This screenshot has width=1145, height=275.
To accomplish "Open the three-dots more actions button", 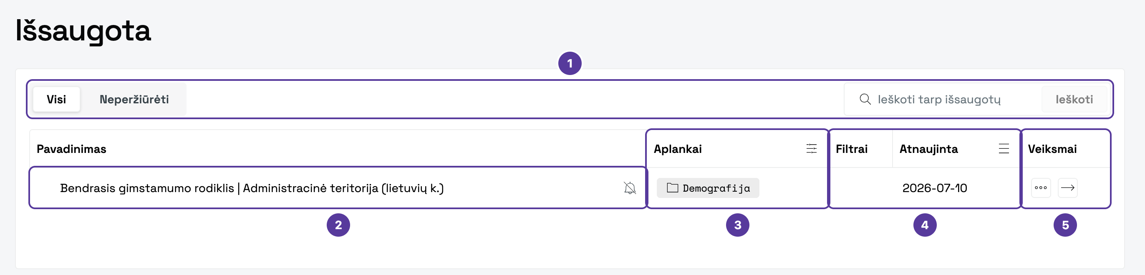I will pos(1041,187).
